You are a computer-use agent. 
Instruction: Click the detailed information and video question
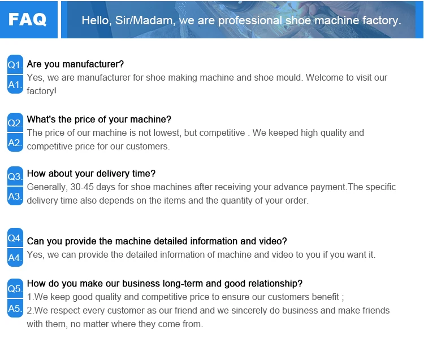tap(157, 241)
